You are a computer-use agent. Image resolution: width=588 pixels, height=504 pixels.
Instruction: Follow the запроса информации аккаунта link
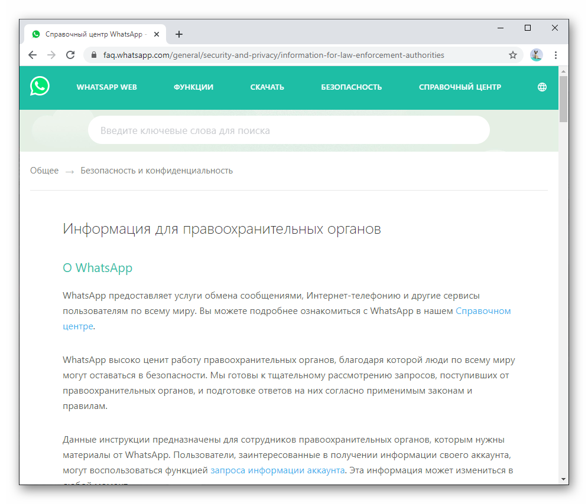tap(277, 470)
